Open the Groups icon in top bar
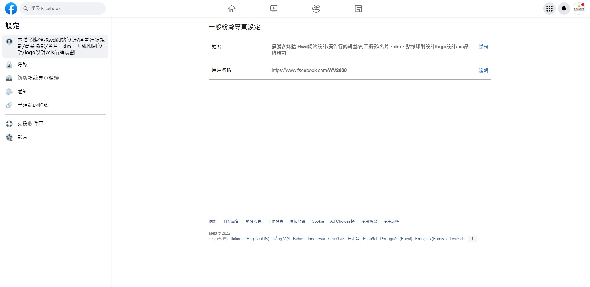 pos(316,9)
